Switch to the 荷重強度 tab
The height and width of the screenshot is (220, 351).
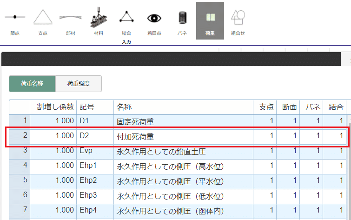coord(79,84)
